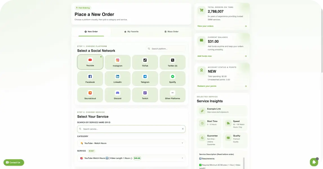The image size is (323, 169).
Task: Click the Service Insights heading
Action: coord(210,101)
